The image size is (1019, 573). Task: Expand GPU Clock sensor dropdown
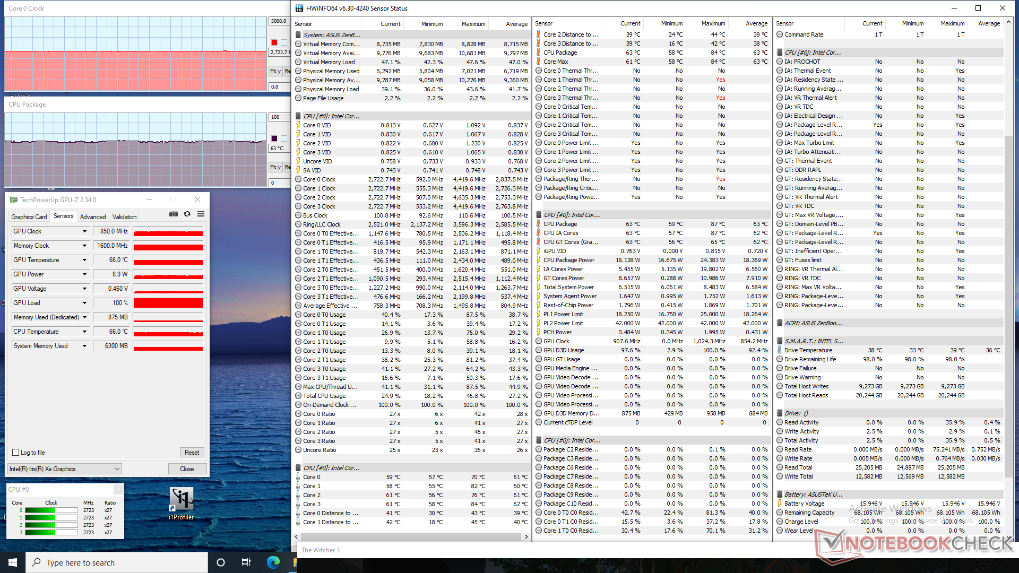pos(84,231)
